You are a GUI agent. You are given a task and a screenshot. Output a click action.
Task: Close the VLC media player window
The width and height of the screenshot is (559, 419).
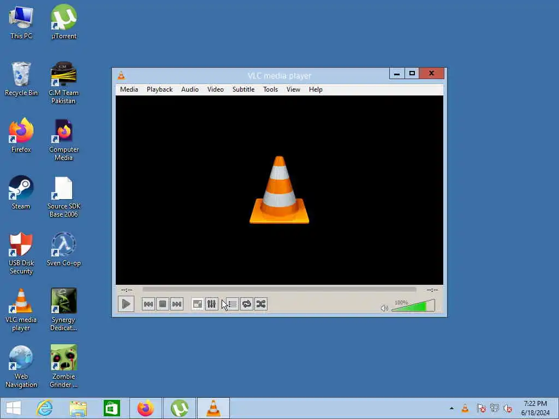(x=431, y=74)
